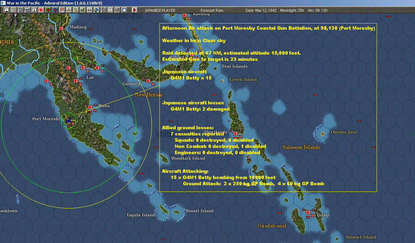Click the single yellow aircraft toolbar icon
415x243 pixels.
[68, 10]
